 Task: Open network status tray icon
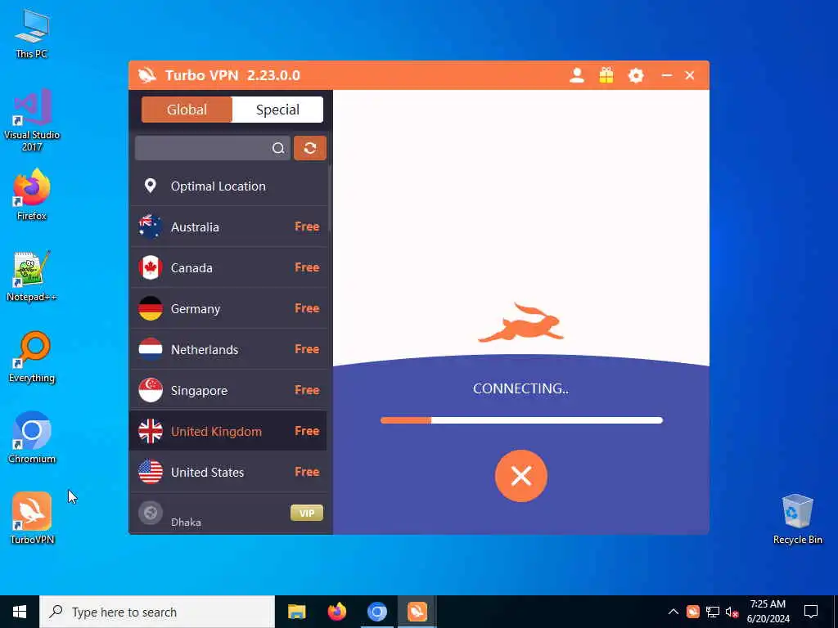pyautogui.click(x=713, y=612)
